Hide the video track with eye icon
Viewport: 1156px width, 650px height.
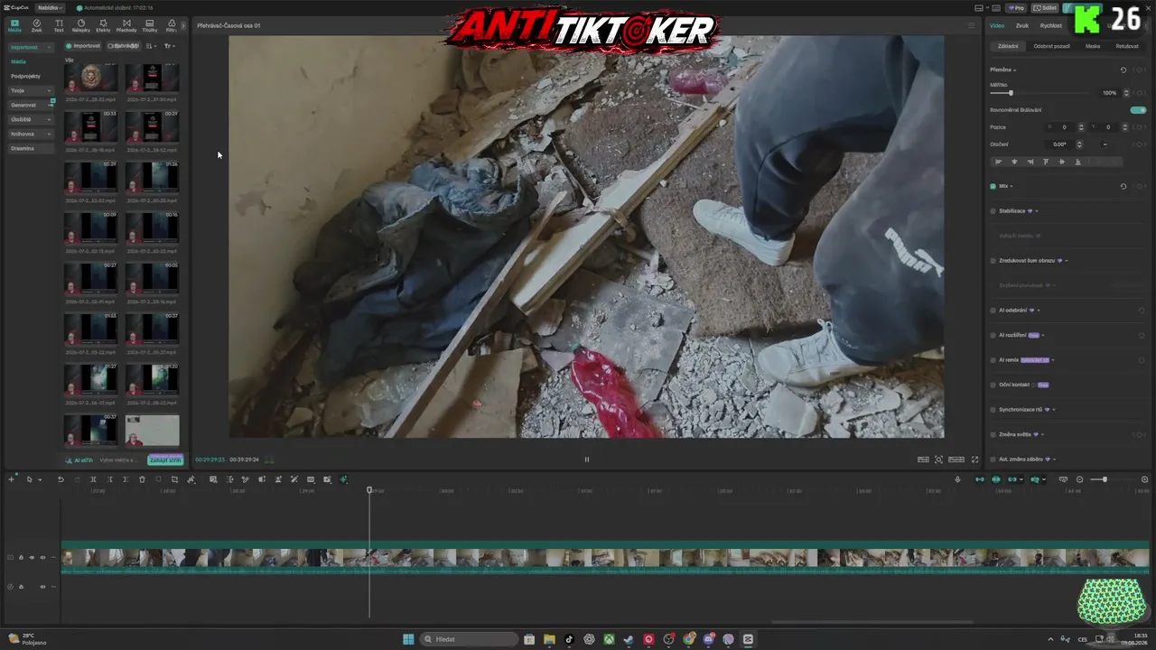point(32,558)
